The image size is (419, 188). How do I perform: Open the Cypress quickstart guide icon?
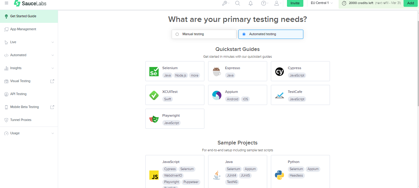279,71
